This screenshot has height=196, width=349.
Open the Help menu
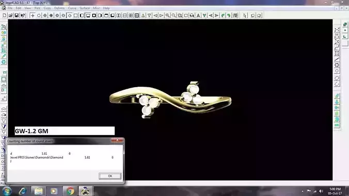coord(106,8)
